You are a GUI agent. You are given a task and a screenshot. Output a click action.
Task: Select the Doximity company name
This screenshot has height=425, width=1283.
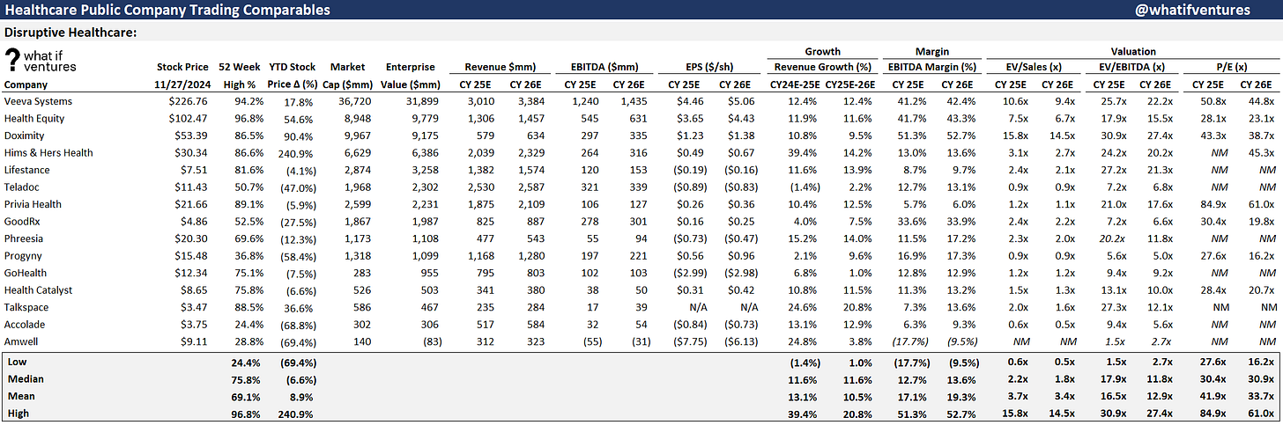pos(26,136)
